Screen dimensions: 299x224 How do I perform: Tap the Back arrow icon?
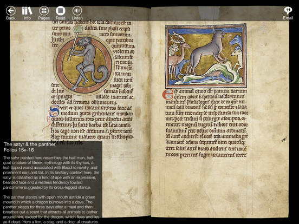tap(11, 11)
